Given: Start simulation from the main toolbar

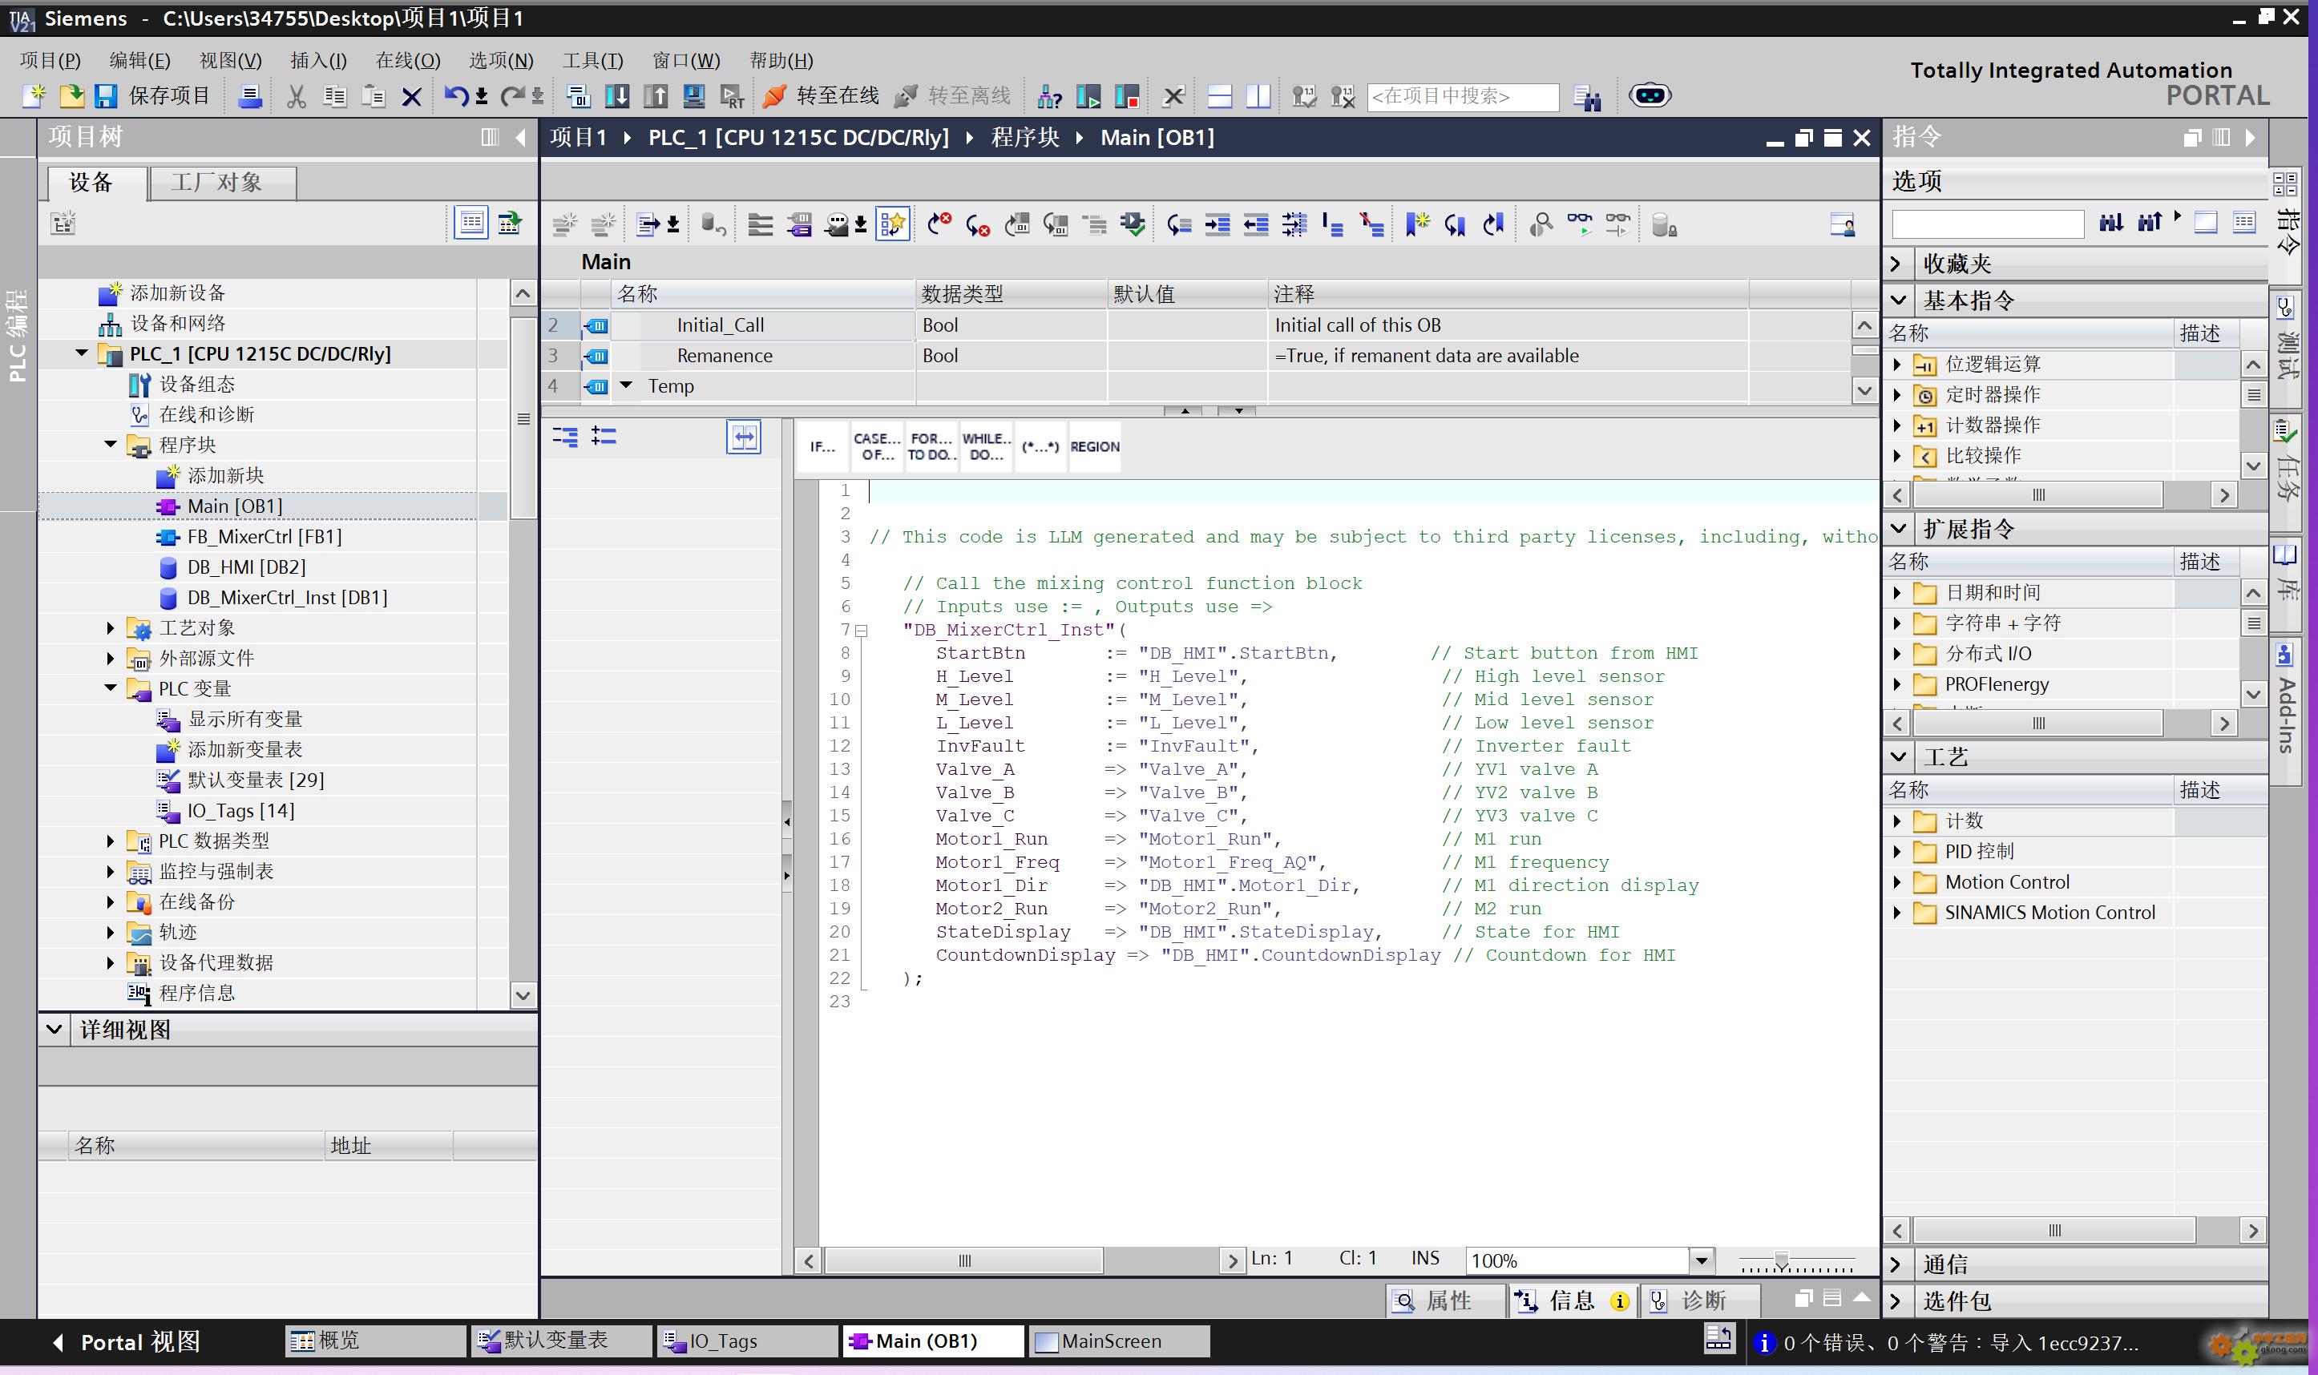Looking at the screenshot, I should (694, 95).
